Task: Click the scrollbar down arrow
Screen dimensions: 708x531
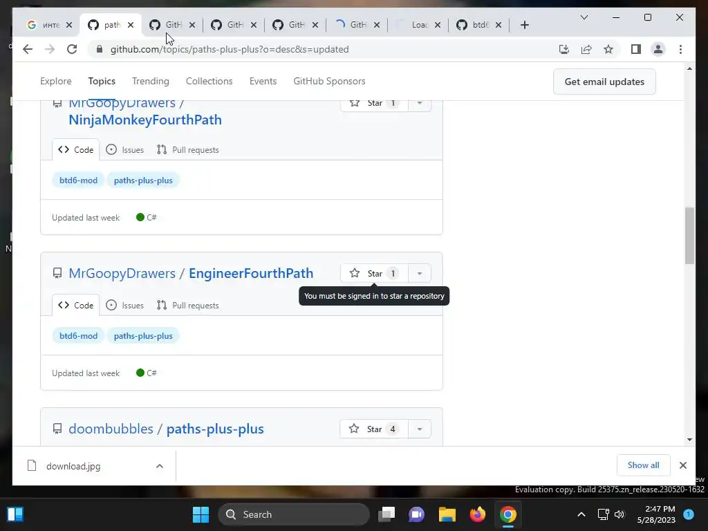Action: pyautogui.click(x=689, y=439)
